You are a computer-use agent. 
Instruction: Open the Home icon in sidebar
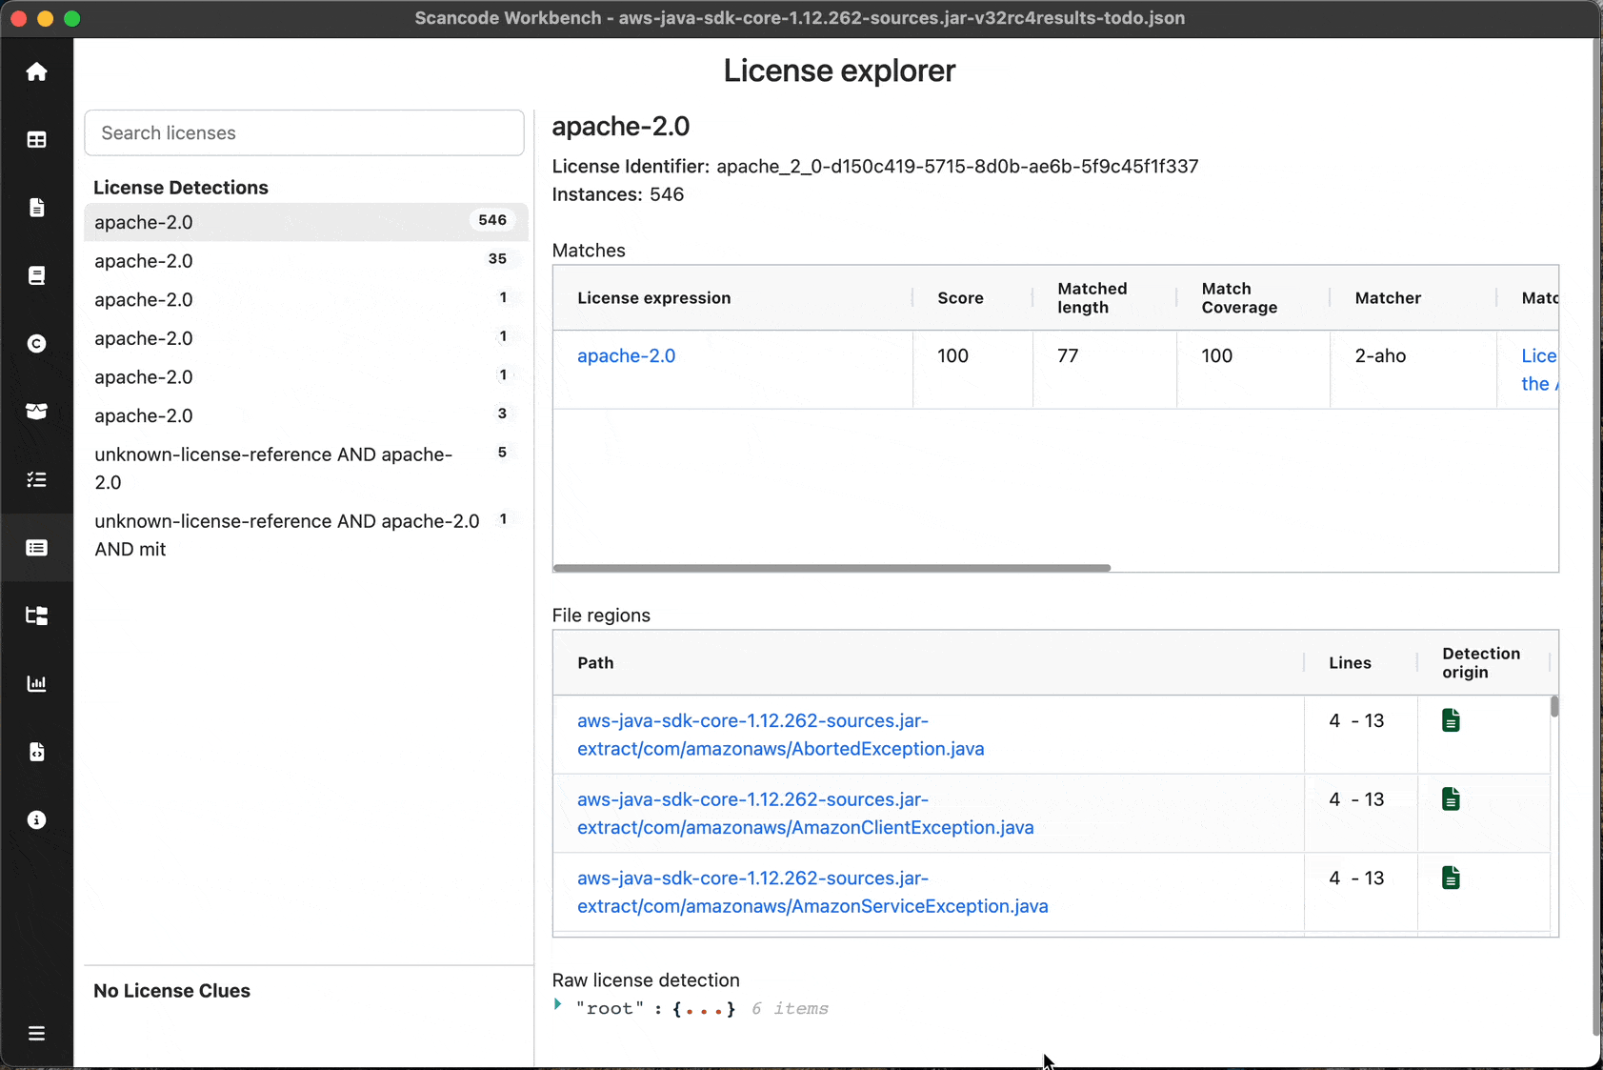[x=36, y=72]
